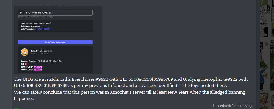This screenshot has height=109, width=274.
Task: Click the Unix timestamp 1546644506976 link
Action: (x=44, y=29)
